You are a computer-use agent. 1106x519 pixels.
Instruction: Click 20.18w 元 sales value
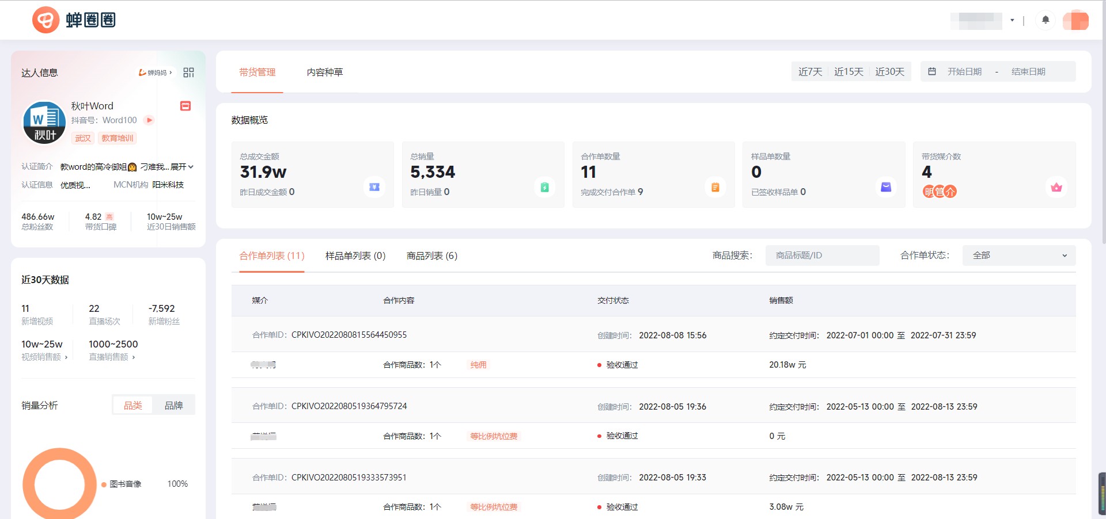[x=787, y=365]
